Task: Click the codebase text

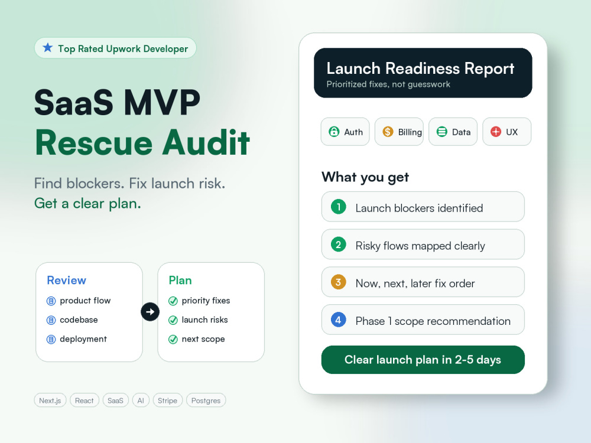Action: point(79,320)
